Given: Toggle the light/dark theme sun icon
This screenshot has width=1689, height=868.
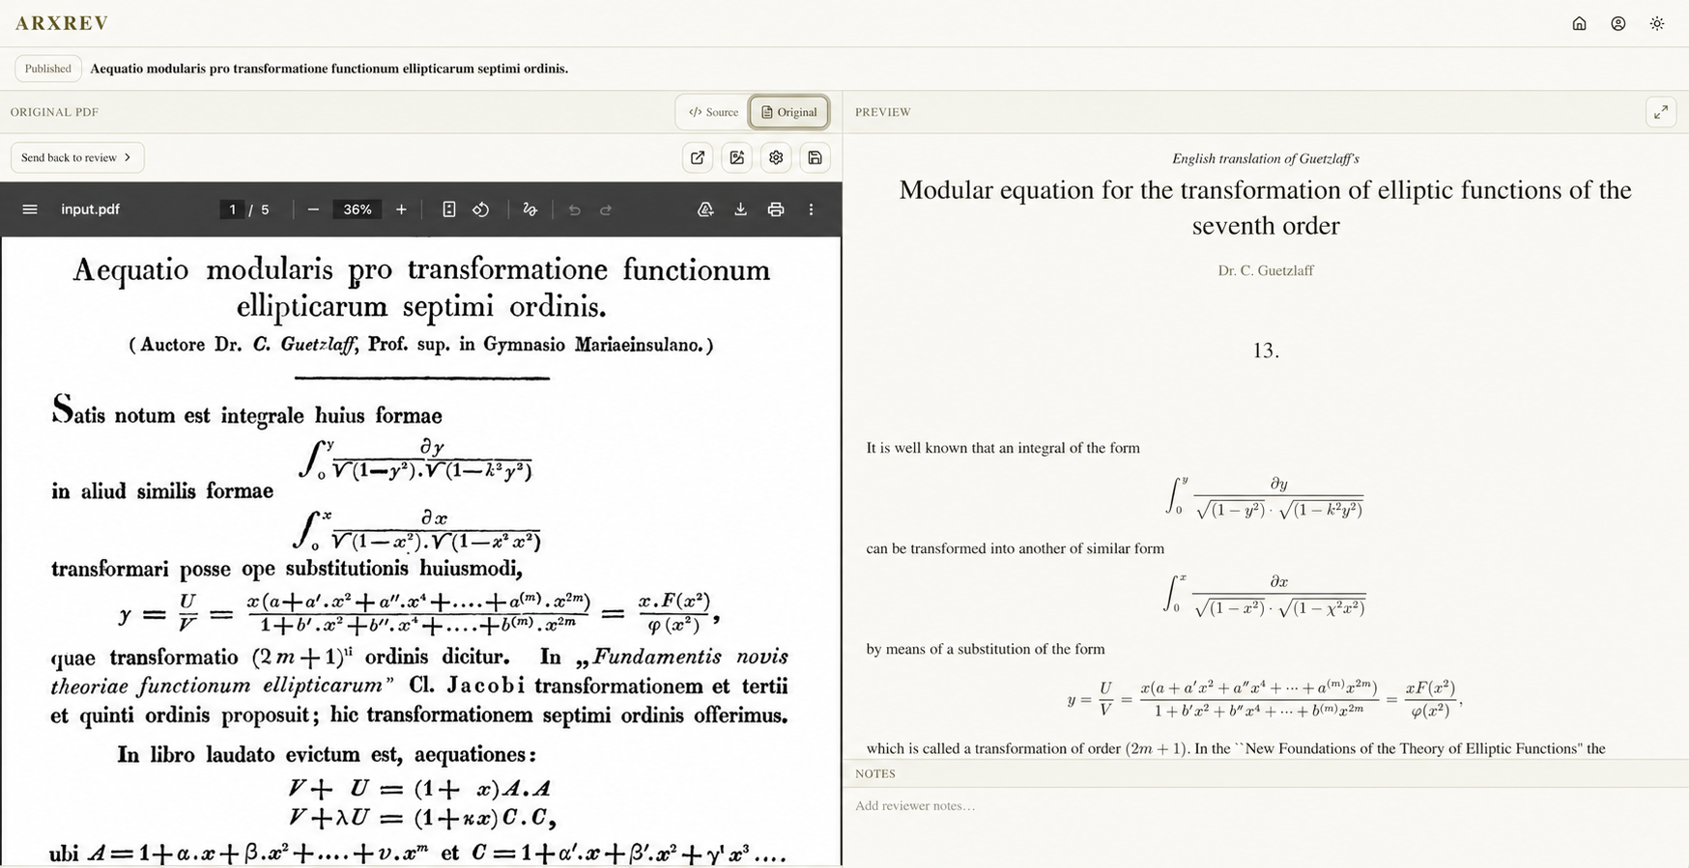Looking at the screenshot, I should tap(1657, 23).
